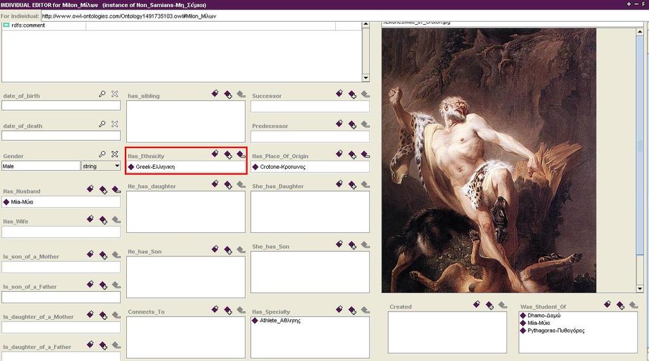Viewport: 649px width, 361px height.
Task: Click the delete X icon for Gender
Action: 115,154
